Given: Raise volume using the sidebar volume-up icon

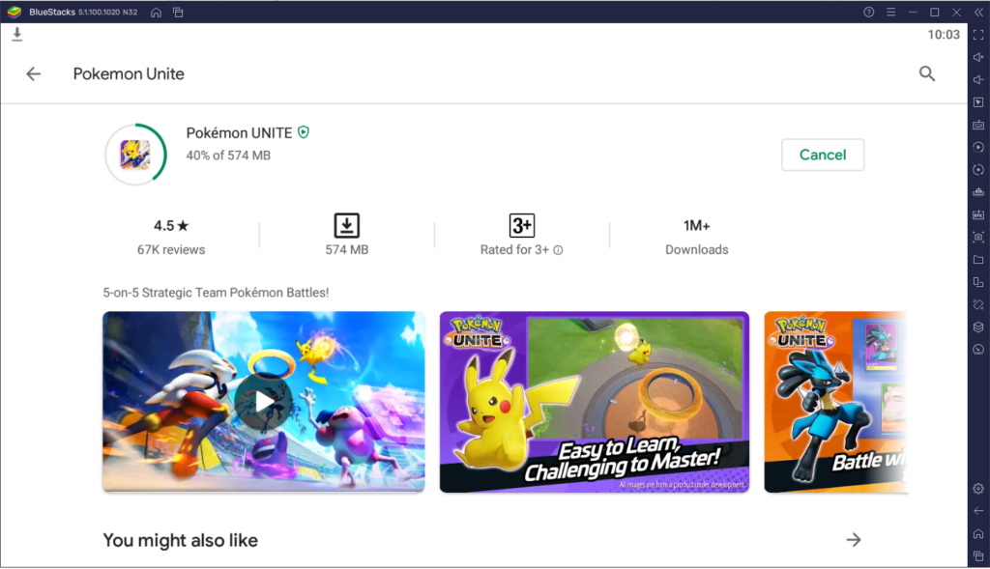Looking at the screenshot, I should click(978, 59).
